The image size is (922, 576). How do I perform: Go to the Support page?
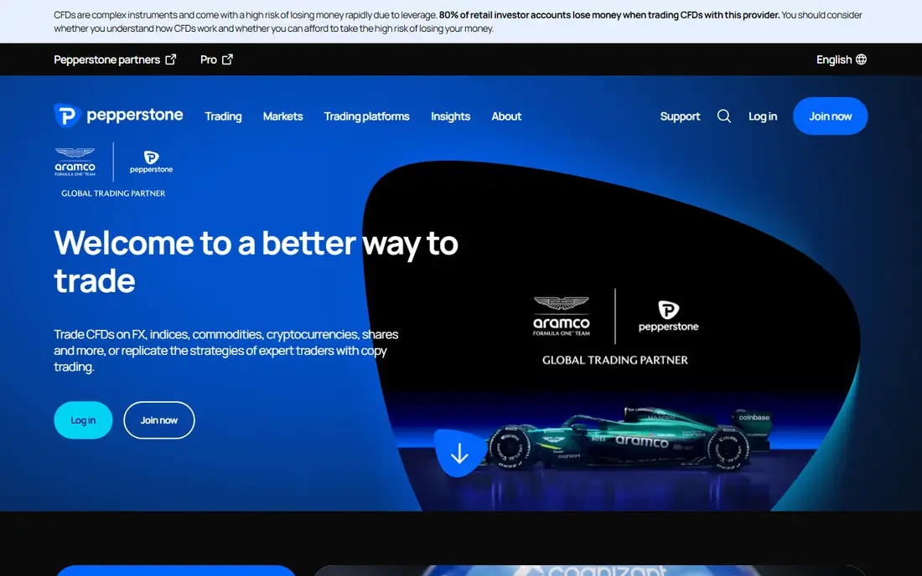coord(680,116)
